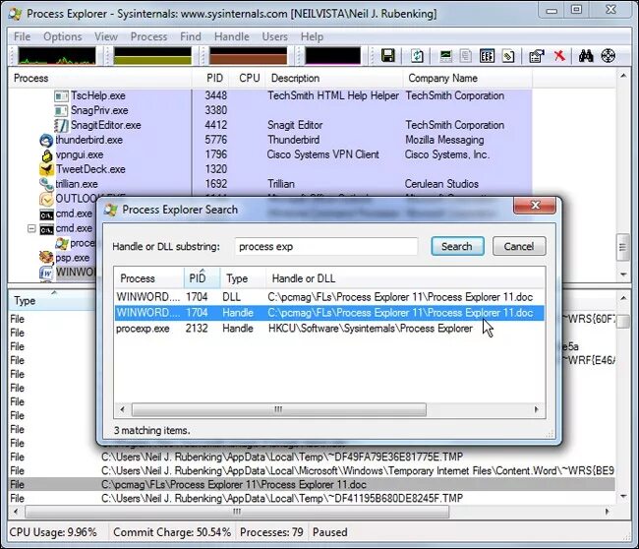Click search results scroll left arrow

(x=123, y=409)
